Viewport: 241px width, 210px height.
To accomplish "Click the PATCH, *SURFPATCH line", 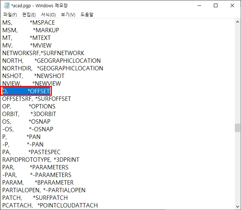I will [35, 198].
